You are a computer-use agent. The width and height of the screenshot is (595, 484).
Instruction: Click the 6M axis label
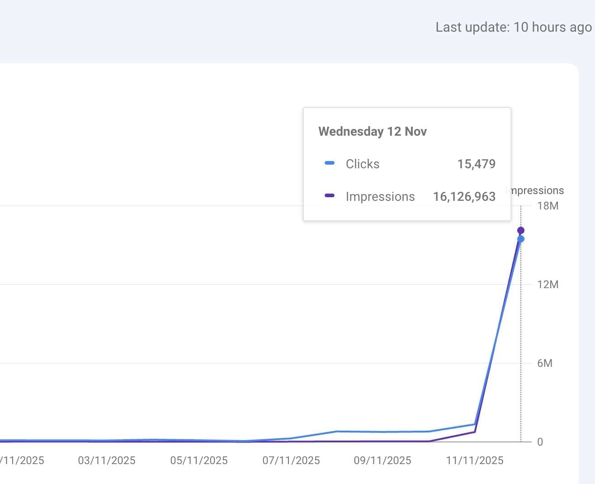coord(545,363)
